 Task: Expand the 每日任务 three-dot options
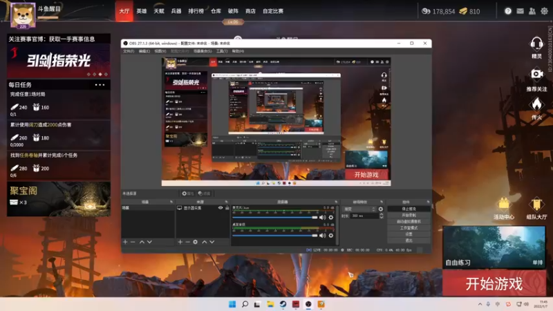point(100,85)
